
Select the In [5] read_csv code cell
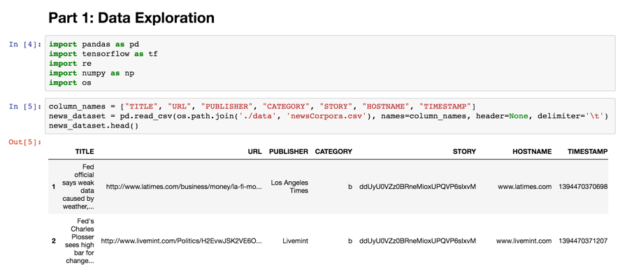pos(330,116)
